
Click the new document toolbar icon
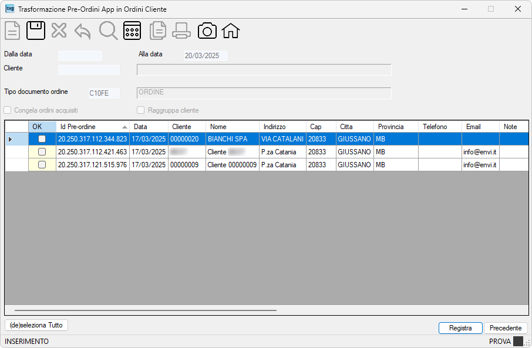[x=12, y=31]
